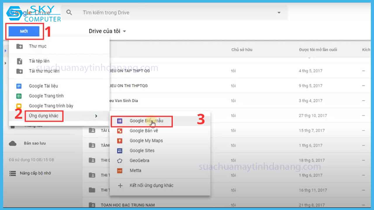Click the shared folder icon dated 15 thg 7, 2017

(x=92, y=130)
